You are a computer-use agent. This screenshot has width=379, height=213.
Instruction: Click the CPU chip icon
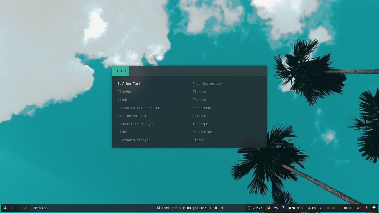pyautogui.click(x=268, y=208)
